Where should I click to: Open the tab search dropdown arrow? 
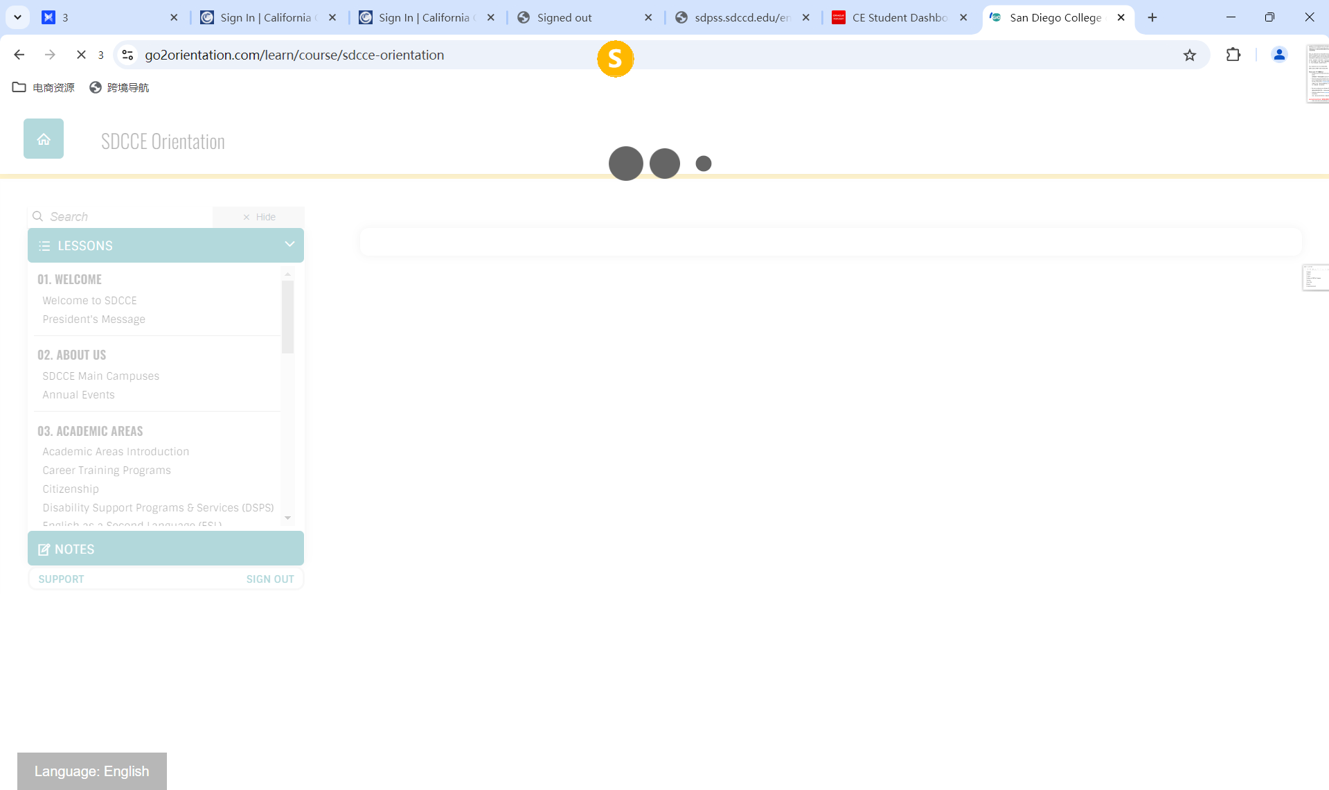(x=17, y=17)
